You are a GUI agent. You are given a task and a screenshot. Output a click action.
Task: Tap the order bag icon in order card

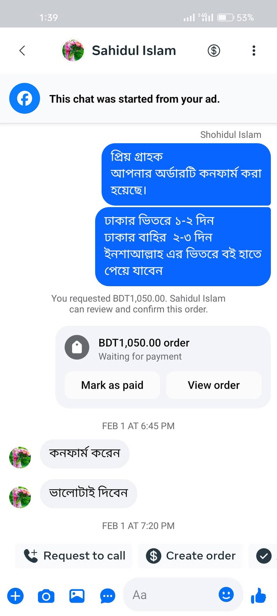click(x=77, y=347)
